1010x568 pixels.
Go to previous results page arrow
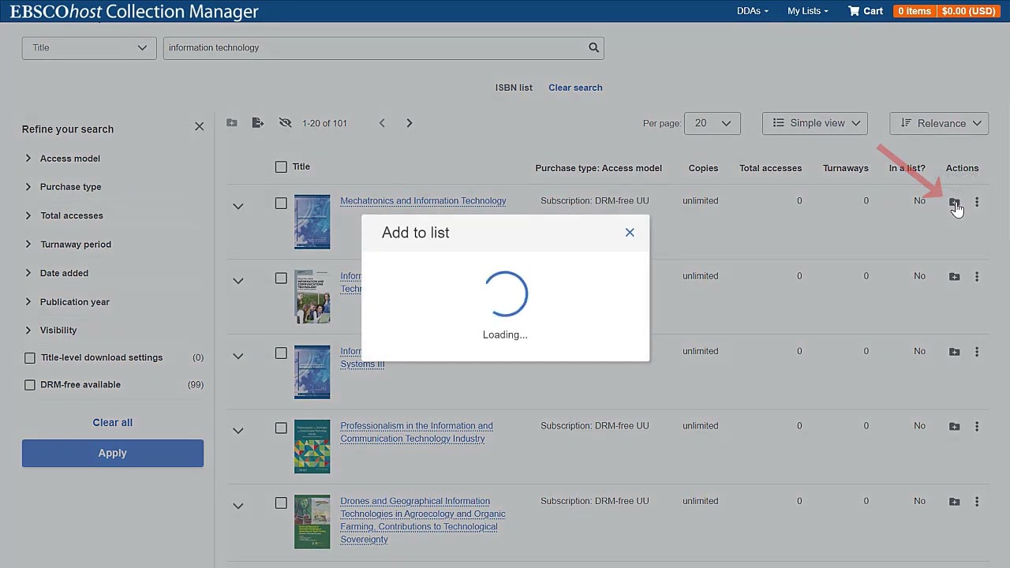[382, 123]
